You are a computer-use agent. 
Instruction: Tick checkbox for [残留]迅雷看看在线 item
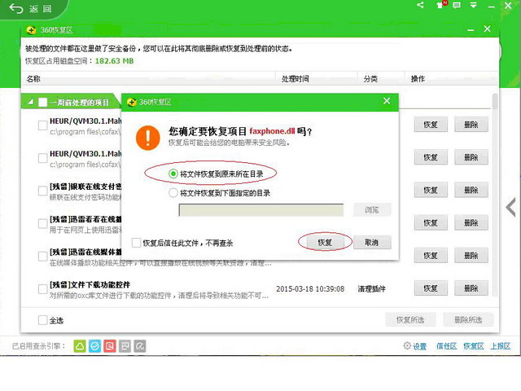coord(42,223)
